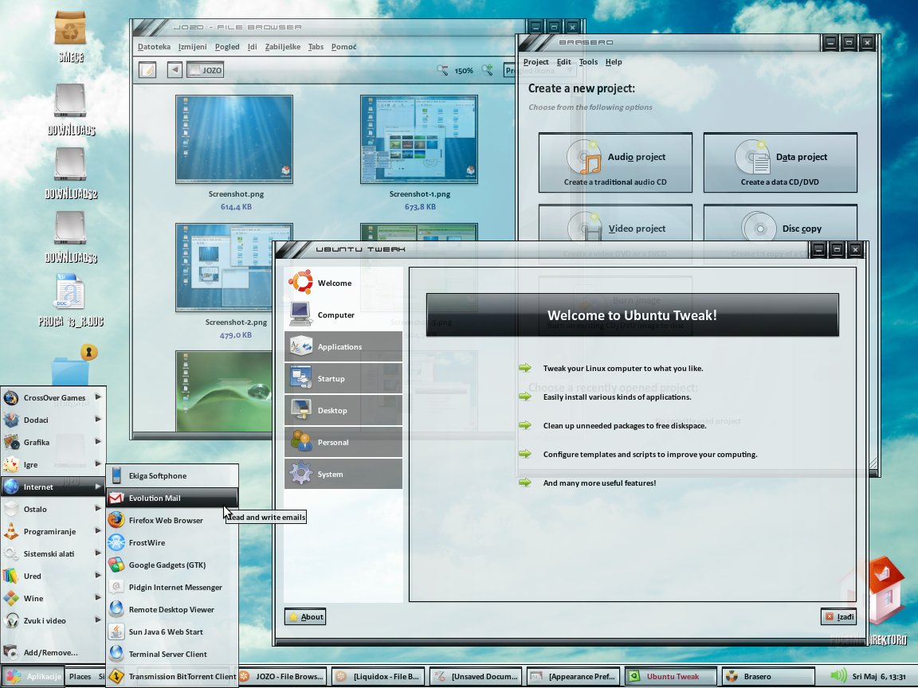The width and height of the screenshot is (918, 688).
Task: Open the Sistemski alati menu category
Action: click(53, 553)
